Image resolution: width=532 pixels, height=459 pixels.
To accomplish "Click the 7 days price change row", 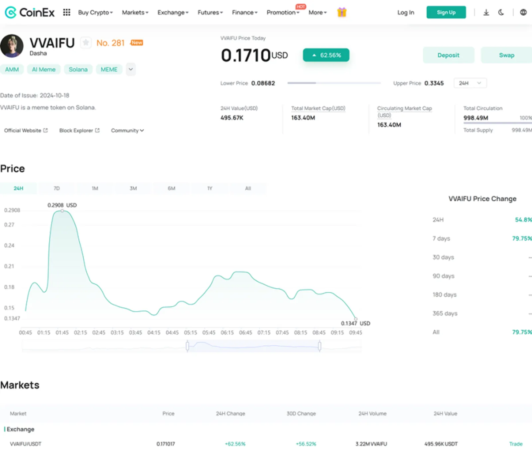I will (x=482, y=238).
